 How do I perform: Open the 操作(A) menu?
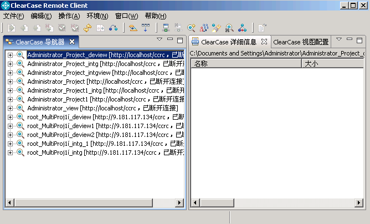pos(69,16)
